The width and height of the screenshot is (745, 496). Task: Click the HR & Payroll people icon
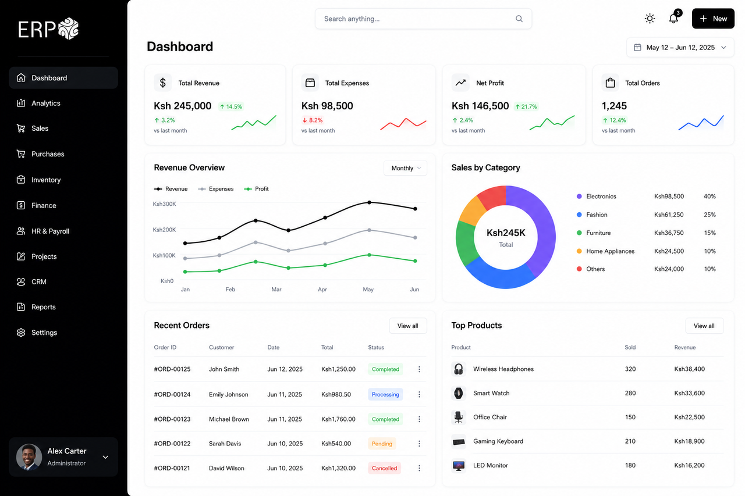click(x=21, y=231)
